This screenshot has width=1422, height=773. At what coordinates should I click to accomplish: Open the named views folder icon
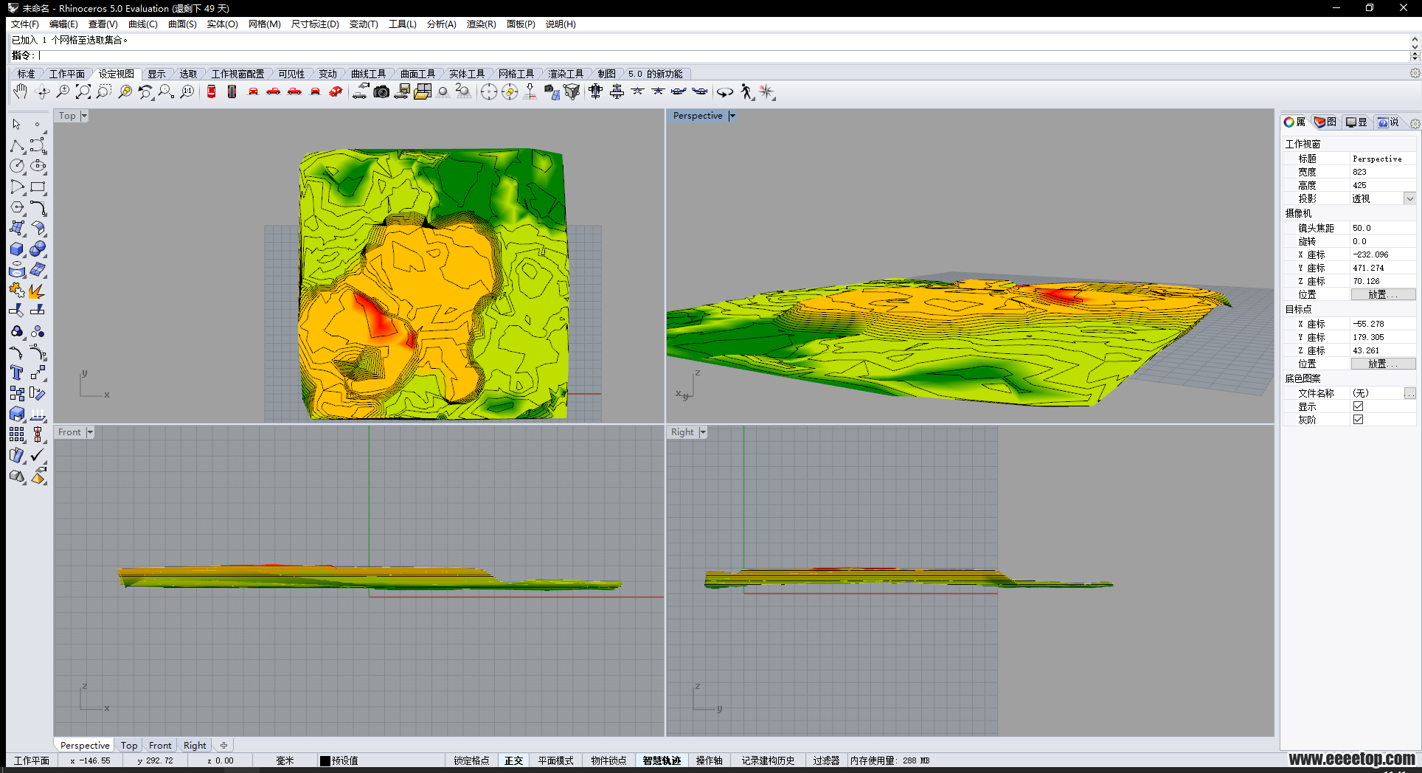pyautogui.click(x=423, y=91)
